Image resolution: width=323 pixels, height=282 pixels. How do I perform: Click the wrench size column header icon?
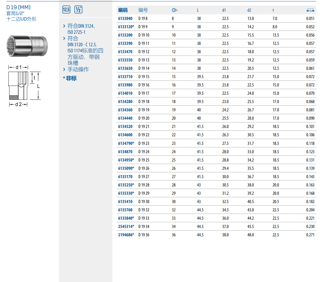(x=174, y=10)
